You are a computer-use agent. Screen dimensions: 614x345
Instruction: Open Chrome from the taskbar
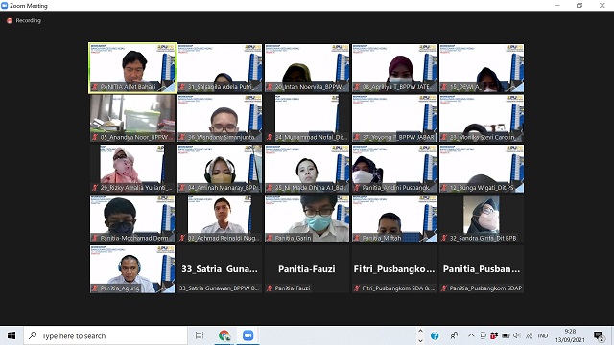coord(224,335)
